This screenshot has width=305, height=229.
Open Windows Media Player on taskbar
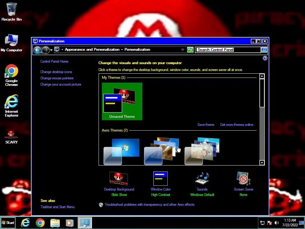tap(70, 223)
